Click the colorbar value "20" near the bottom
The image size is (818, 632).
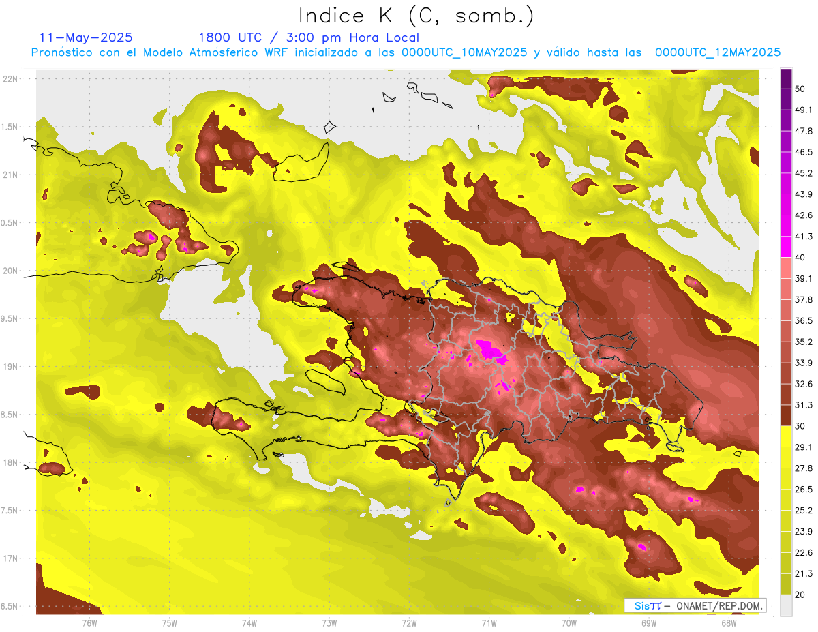[x=800, y=595]
